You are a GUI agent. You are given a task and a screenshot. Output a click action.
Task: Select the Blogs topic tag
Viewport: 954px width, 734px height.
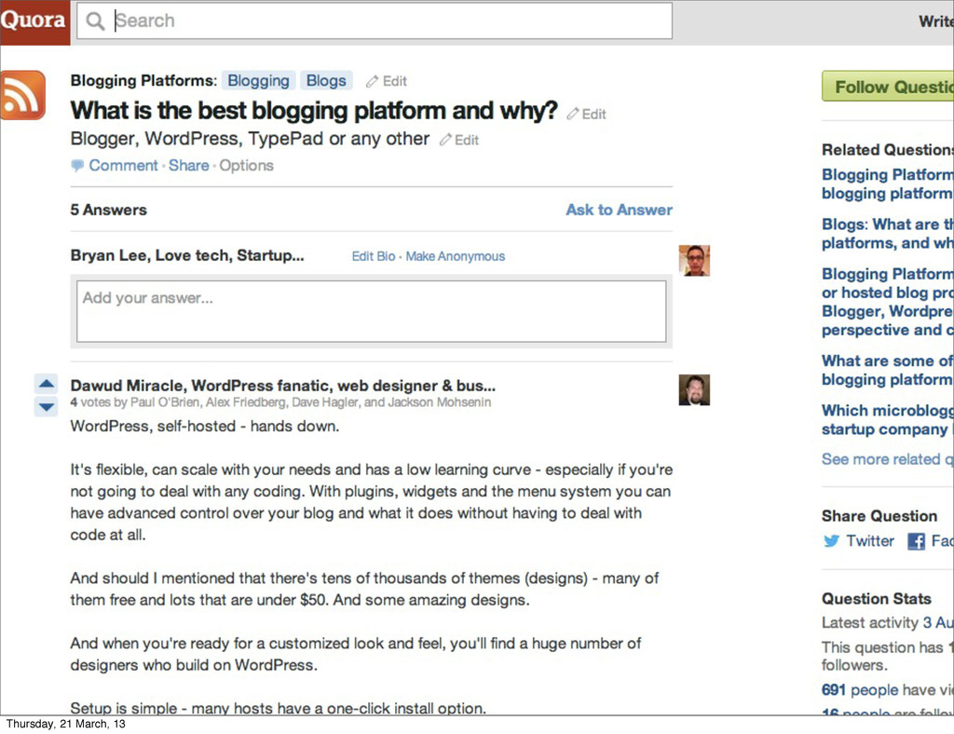(326, 80)
